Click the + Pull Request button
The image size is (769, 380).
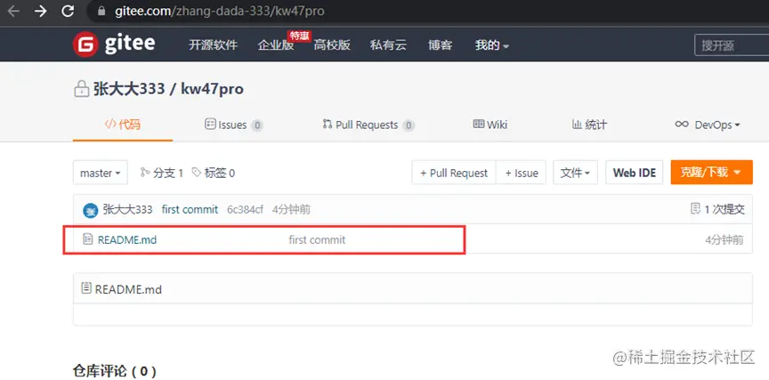tap(454, 173)
